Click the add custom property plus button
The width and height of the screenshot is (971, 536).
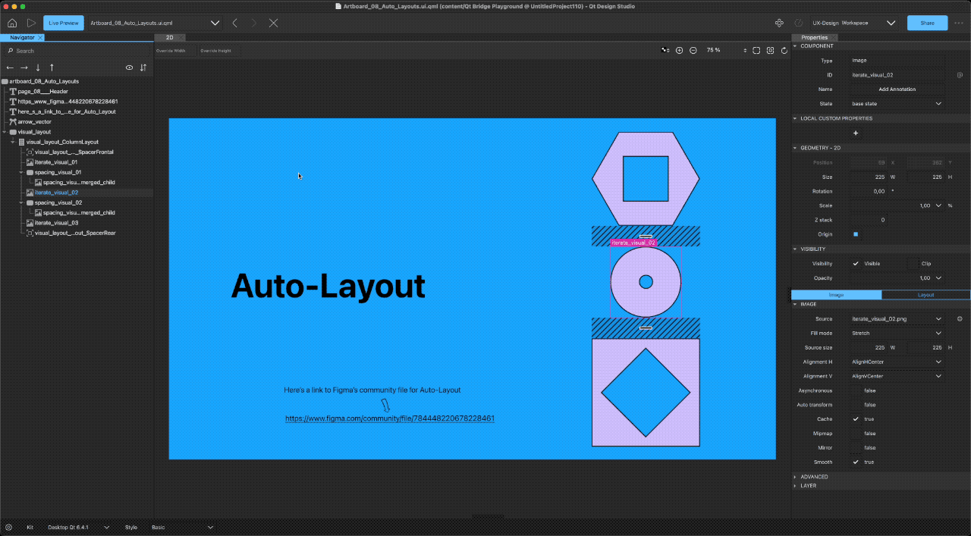[x=855, y=133]
